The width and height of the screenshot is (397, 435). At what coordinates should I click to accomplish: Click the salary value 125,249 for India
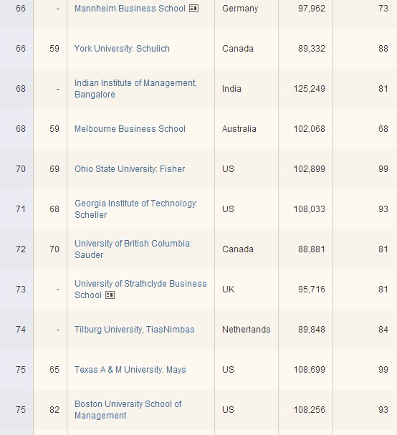(x=309, y=89)
